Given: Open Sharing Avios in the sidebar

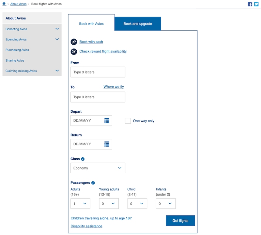Looking at the screenshot, I should click(15, 60).
